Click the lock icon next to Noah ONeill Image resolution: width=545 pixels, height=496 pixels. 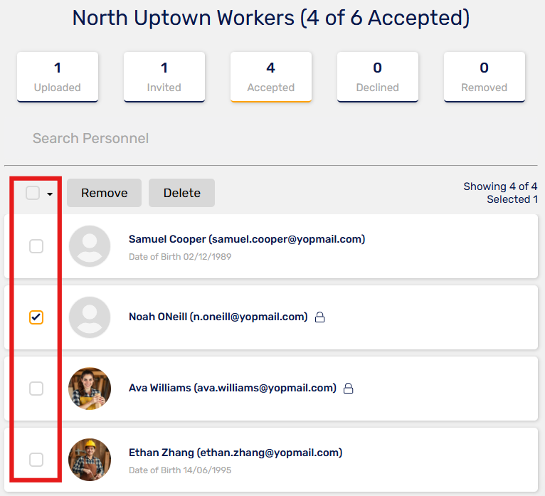pos(319,317)
